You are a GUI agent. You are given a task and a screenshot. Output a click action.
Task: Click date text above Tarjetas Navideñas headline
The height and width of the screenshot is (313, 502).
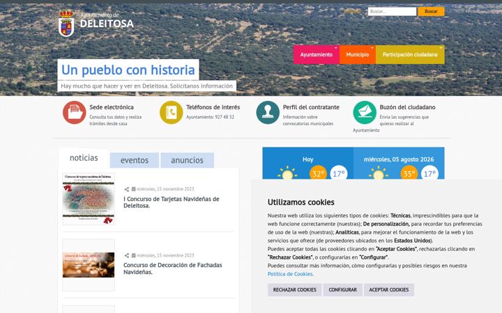click(x=165, y=189)
